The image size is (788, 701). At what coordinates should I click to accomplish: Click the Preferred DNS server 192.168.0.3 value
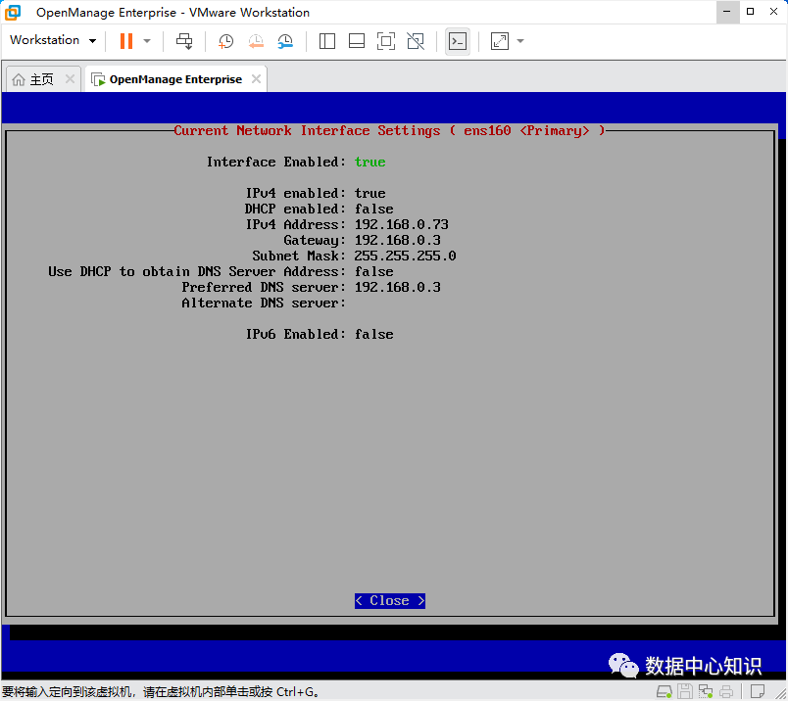pos(398,287)
